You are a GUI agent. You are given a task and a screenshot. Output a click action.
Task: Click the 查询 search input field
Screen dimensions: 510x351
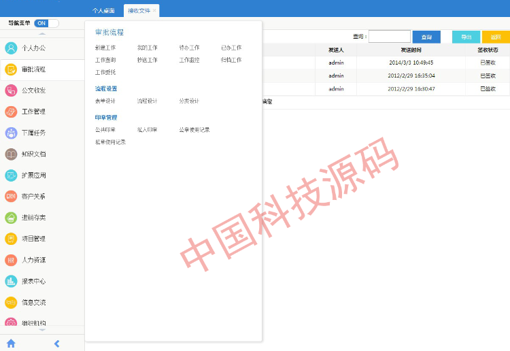click(389, 37)
